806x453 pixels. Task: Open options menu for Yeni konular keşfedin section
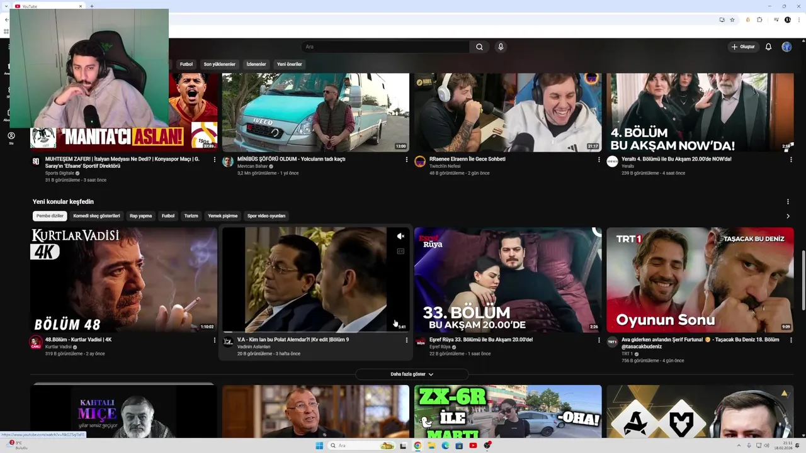point(788,202)
